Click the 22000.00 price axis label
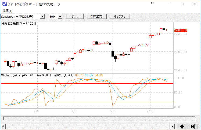Viewport: 201px width, 130px height. click(x=181, y=52)
